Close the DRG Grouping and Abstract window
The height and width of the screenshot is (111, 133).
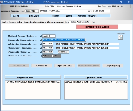point(129,2)
